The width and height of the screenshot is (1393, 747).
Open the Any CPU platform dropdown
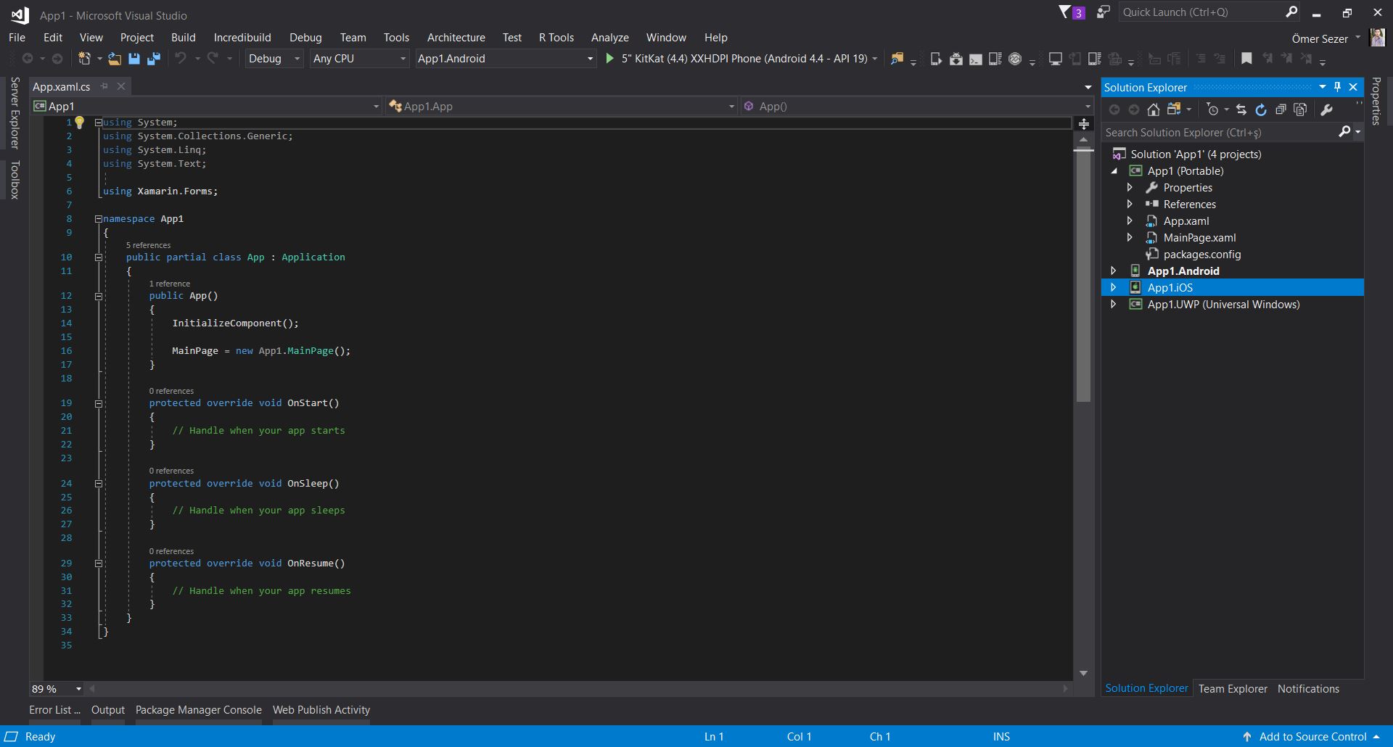tap(359, 59)
